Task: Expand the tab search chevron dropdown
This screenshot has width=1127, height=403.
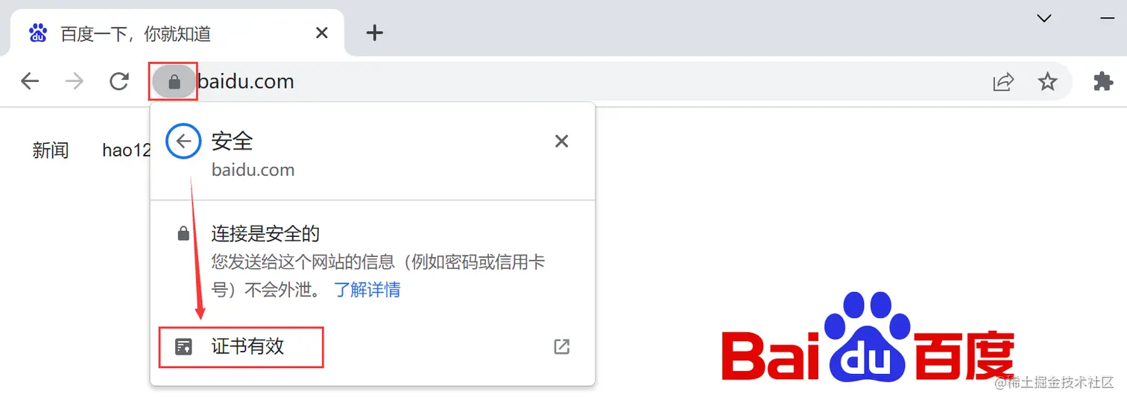Action: point(1044,18)
